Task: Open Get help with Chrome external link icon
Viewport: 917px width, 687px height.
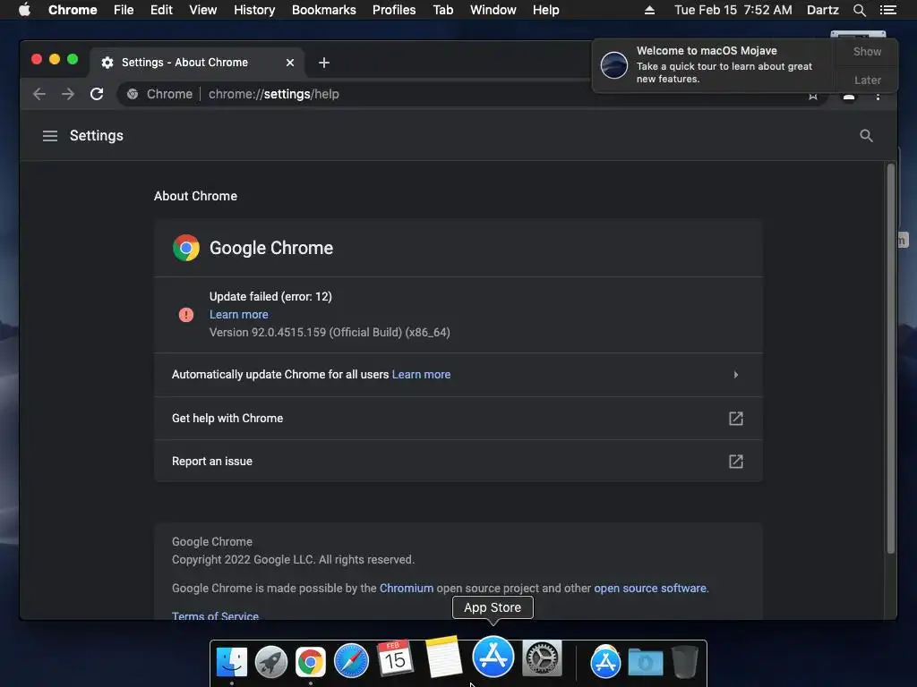Action: coord(736,419)
